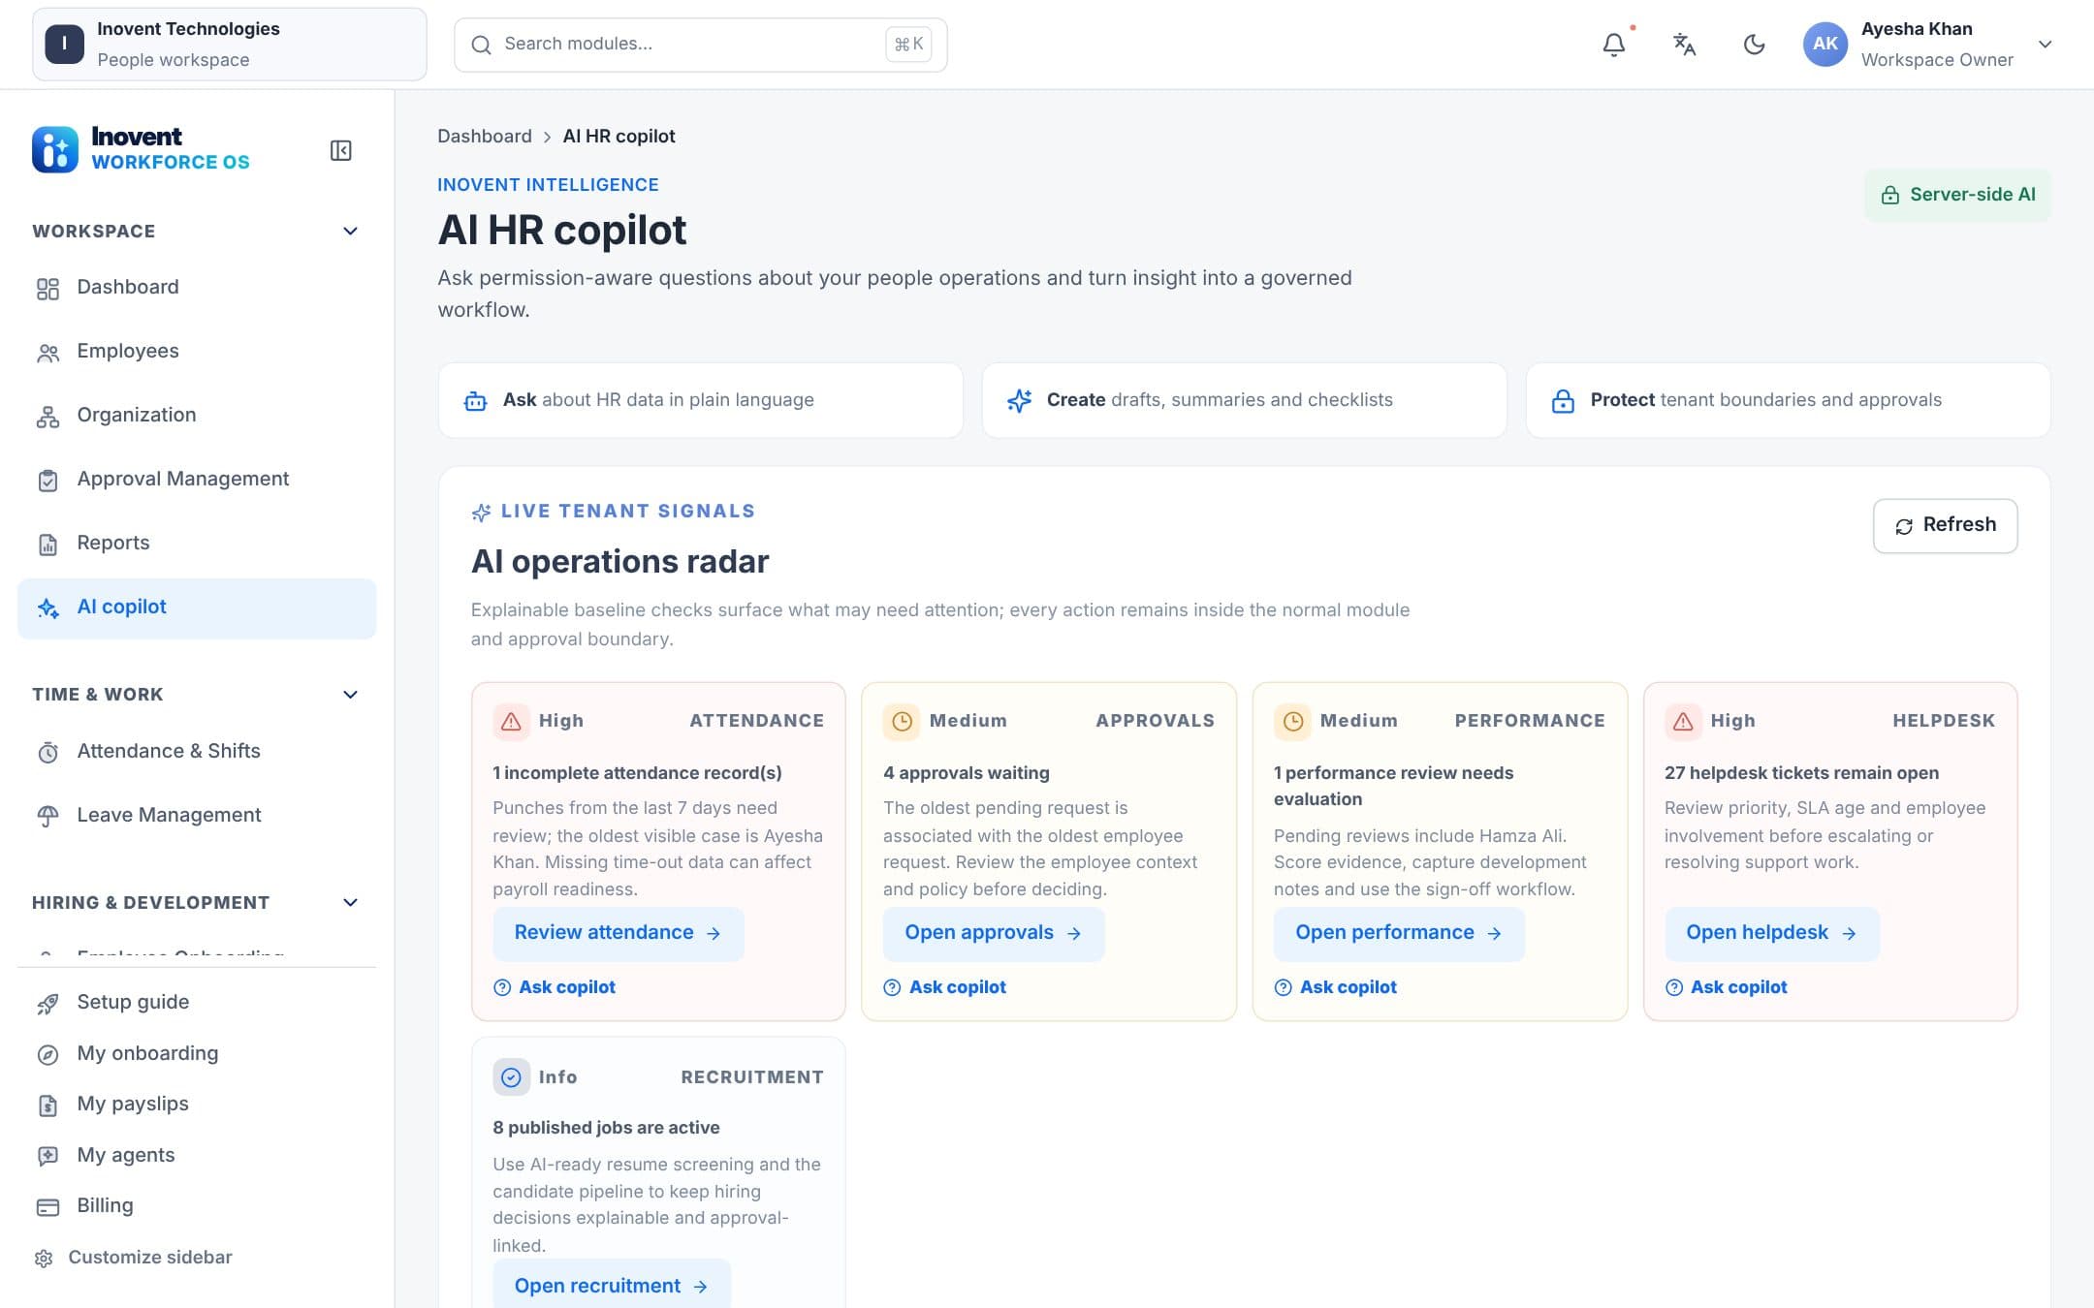The height and width of the screenshot is (1308, 2094).
Task: Click the Open recruitment button
Action: [x=612, y=1285]
